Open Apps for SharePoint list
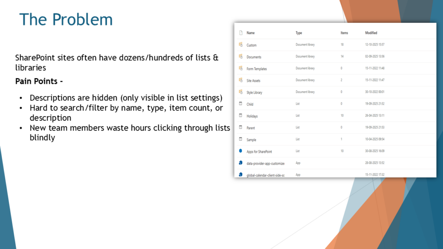 tap(259, 152)
